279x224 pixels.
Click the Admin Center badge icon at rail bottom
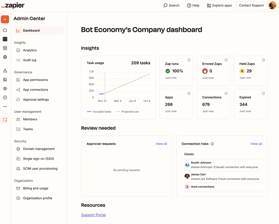[5, 120]
